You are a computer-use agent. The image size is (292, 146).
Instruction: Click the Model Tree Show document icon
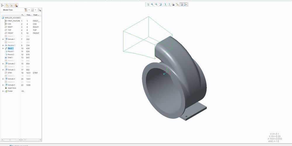coord(32,10)
